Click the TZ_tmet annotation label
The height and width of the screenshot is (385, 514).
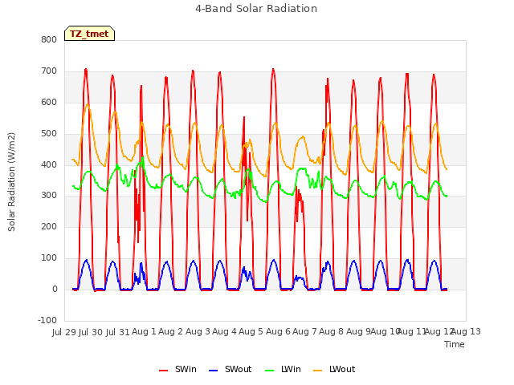click(89, 34)
